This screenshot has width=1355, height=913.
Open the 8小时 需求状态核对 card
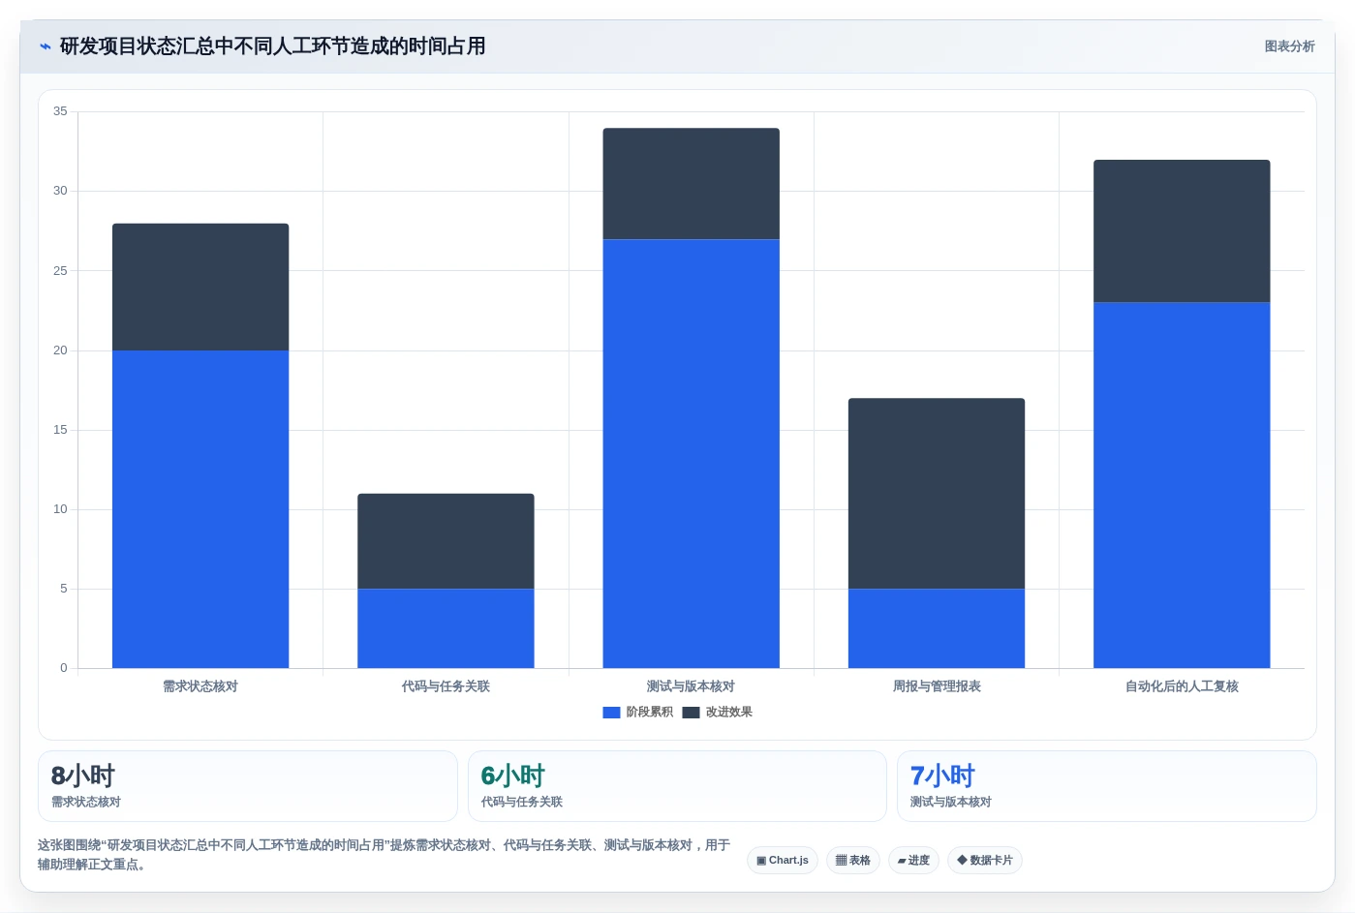tap(247, 786)
